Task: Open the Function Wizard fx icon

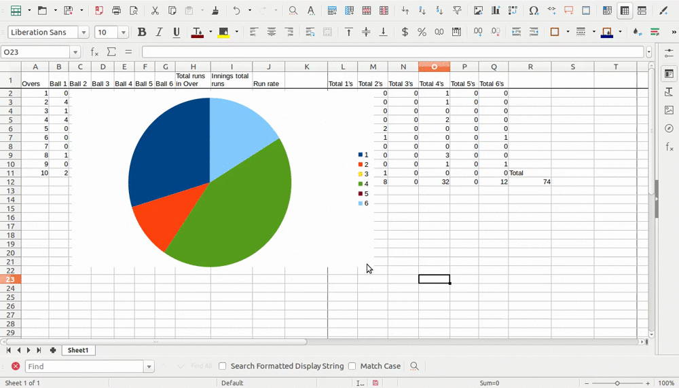Action: pos(95,52)
